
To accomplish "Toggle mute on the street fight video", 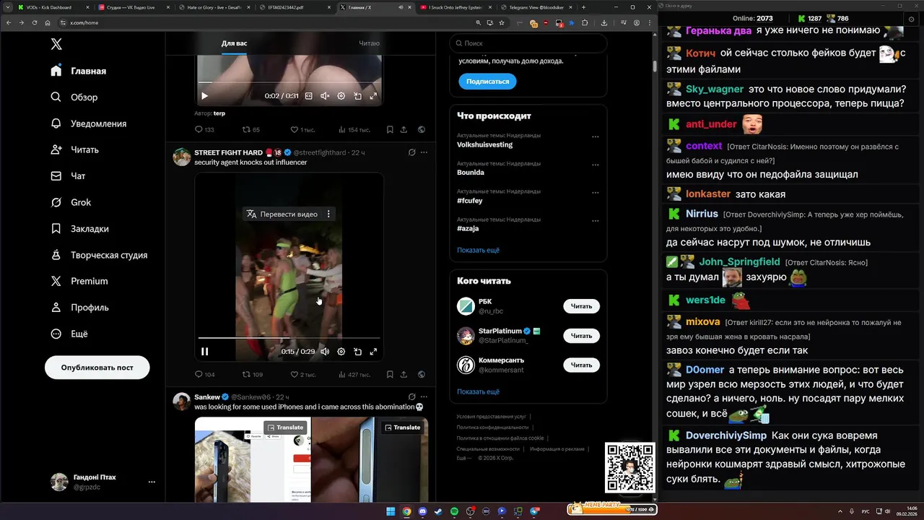I will [x=325, y=352].
